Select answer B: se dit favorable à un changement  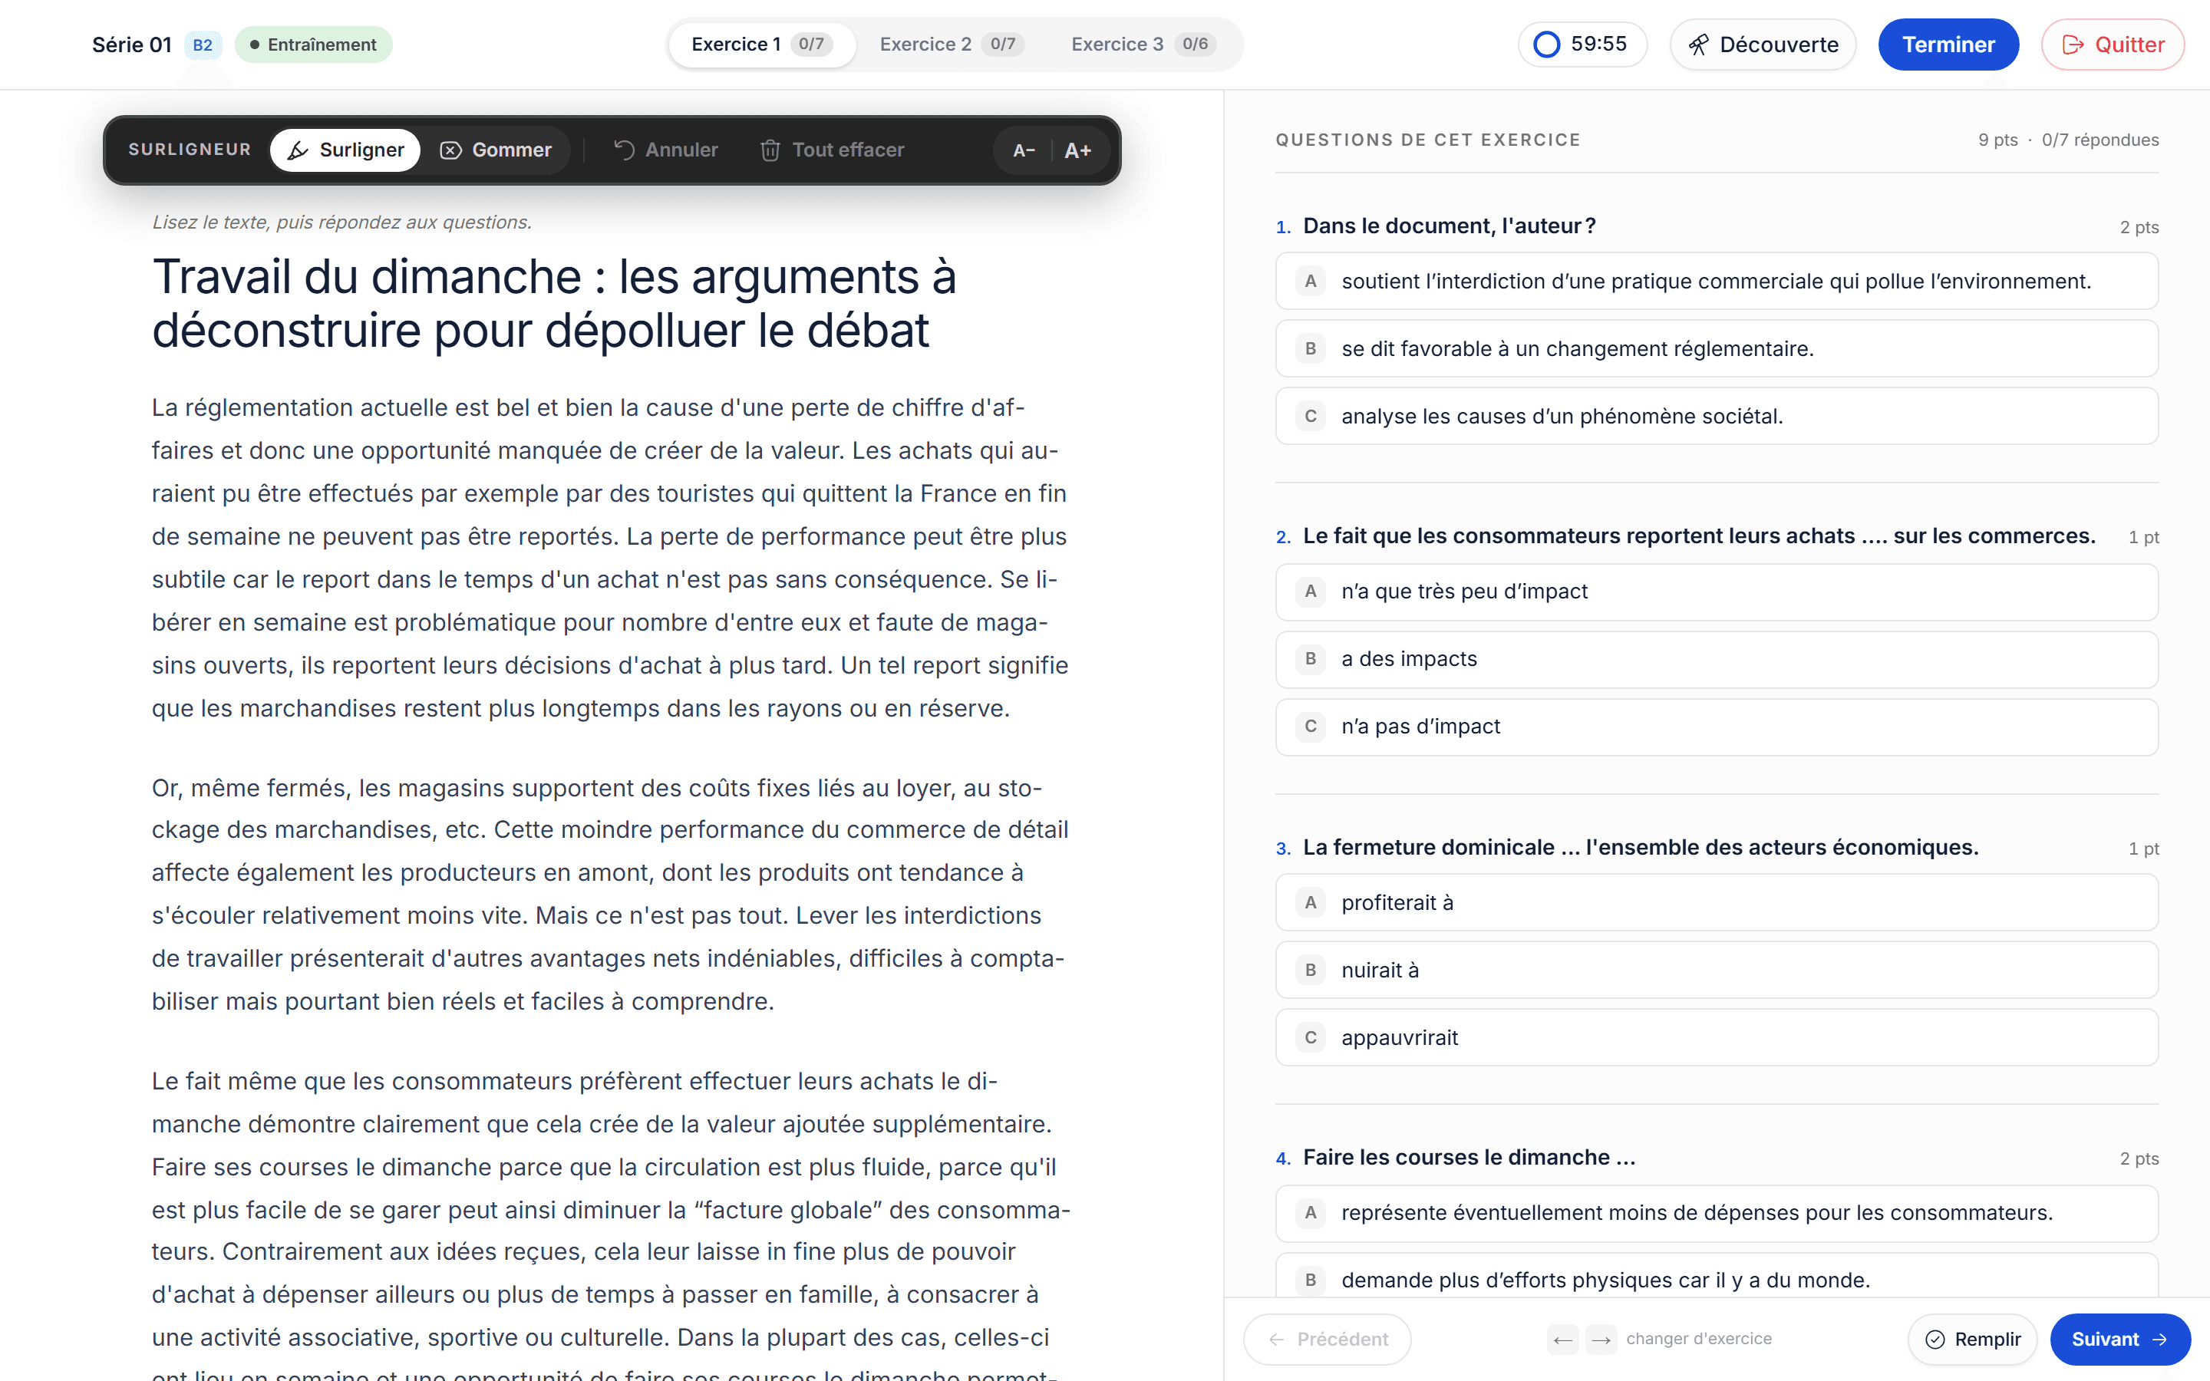point(1716,349)
